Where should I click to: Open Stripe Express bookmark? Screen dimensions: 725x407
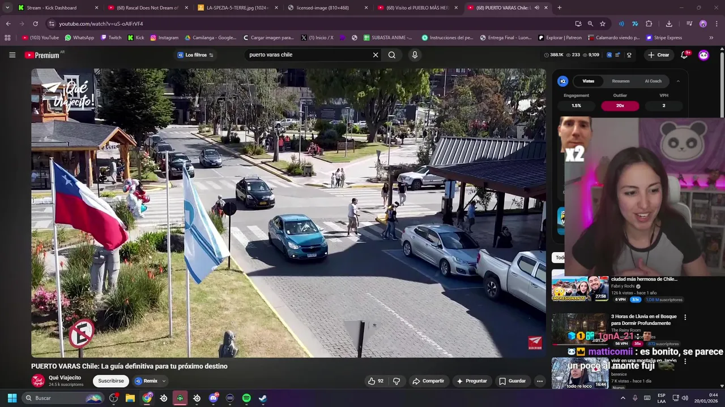click(664, 38)
